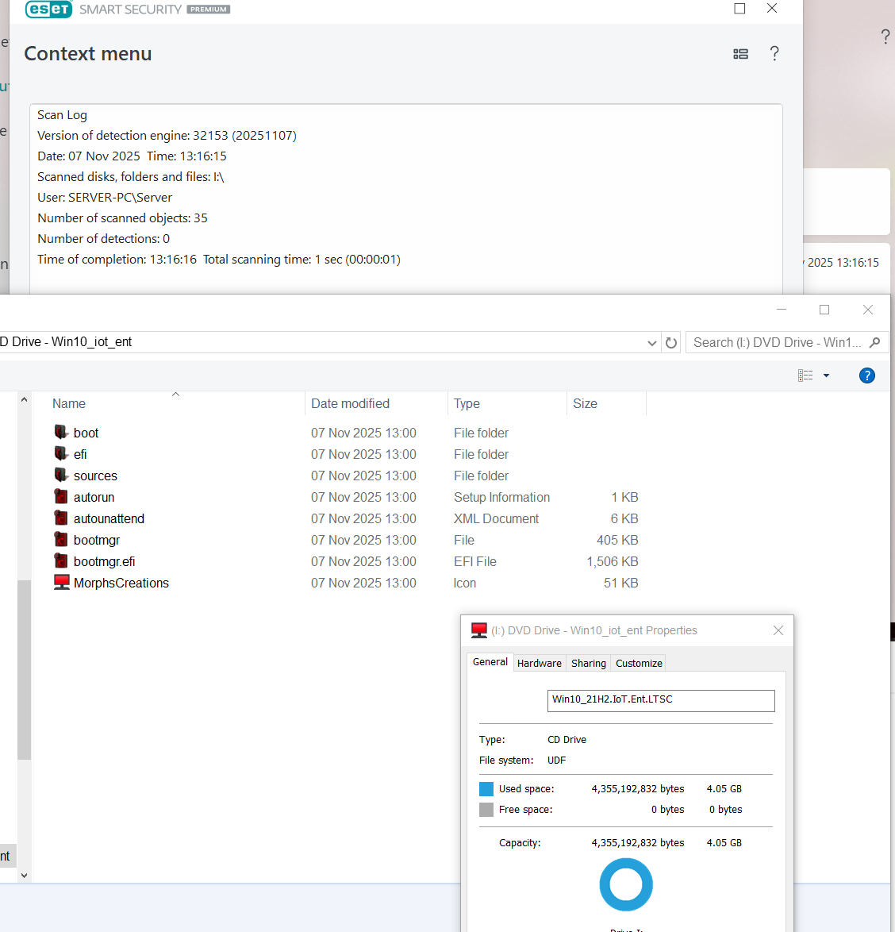The height and width of the screenshot is (932, 895).
Task: Sort by Date modified column
Action: [x=351, y=403]
